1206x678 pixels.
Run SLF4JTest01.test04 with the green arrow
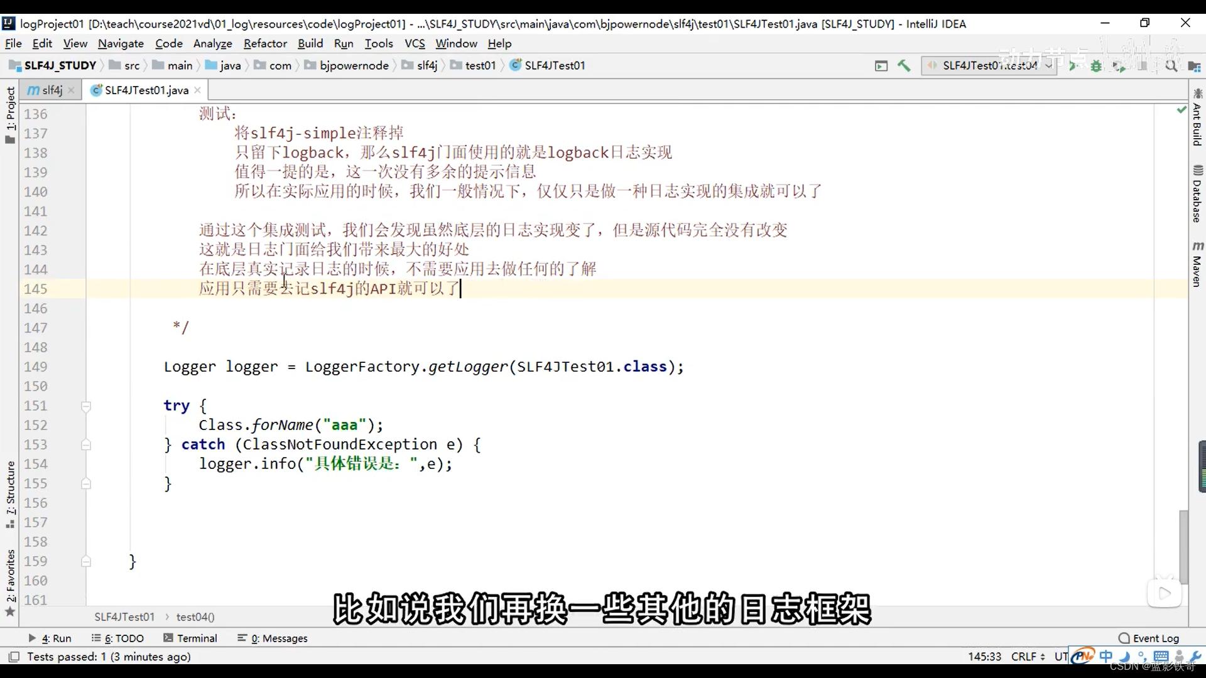pos(1073,65)
